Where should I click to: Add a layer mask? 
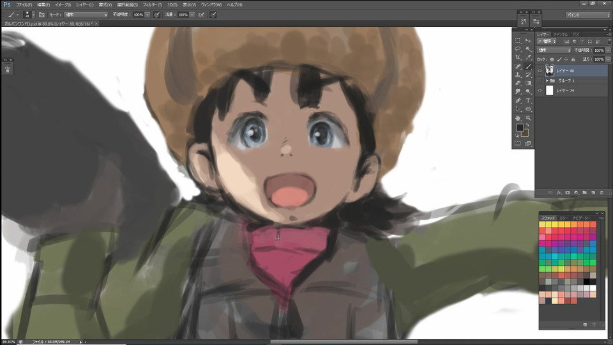pyautogui.click(x=567, y=193)
